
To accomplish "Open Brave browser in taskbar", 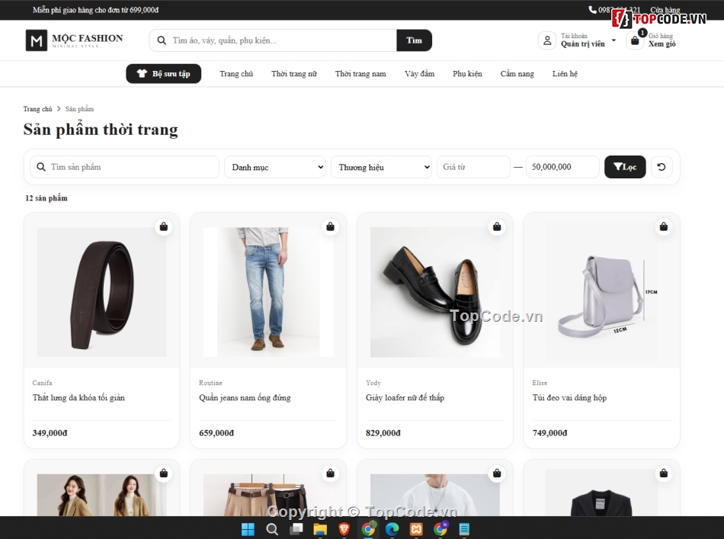I will (x=344, y=529).
